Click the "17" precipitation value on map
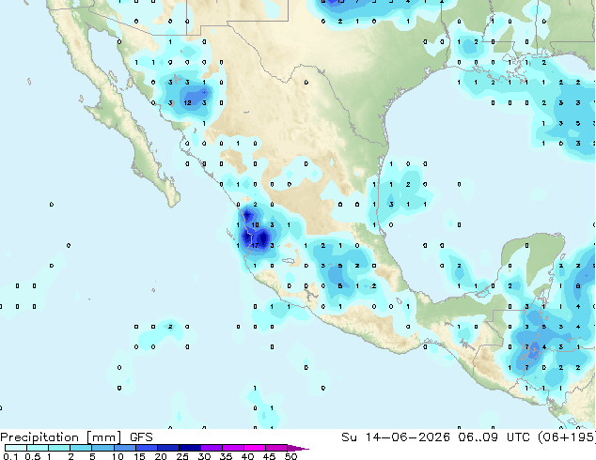The image size is (596, 460). pos(255,245)
